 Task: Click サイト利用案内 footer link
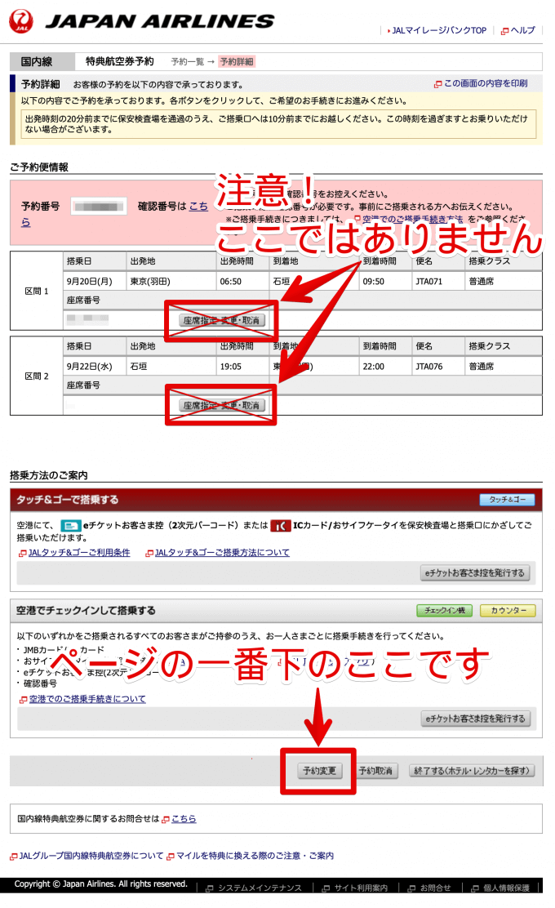pyautogui.click(x=361, y=888)
